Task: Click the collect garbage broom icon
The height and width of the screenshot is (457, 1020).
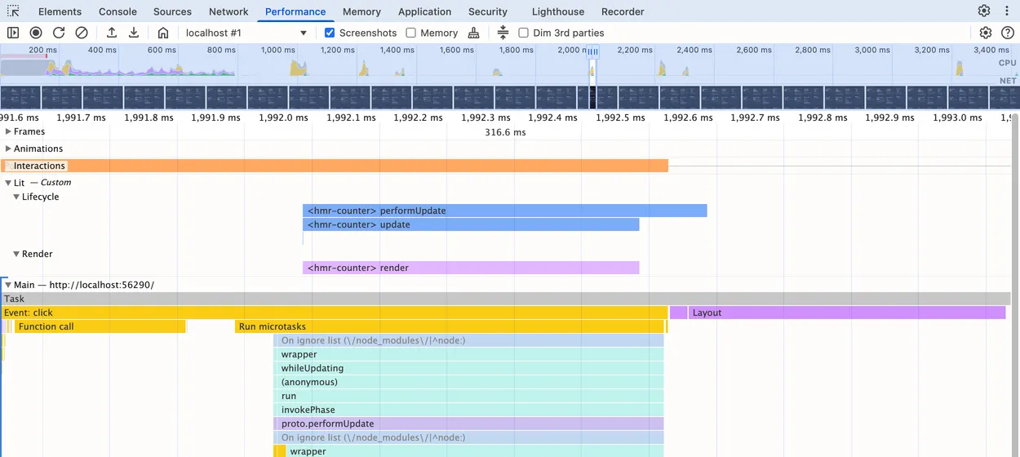Action: click(x=474, y=33)
